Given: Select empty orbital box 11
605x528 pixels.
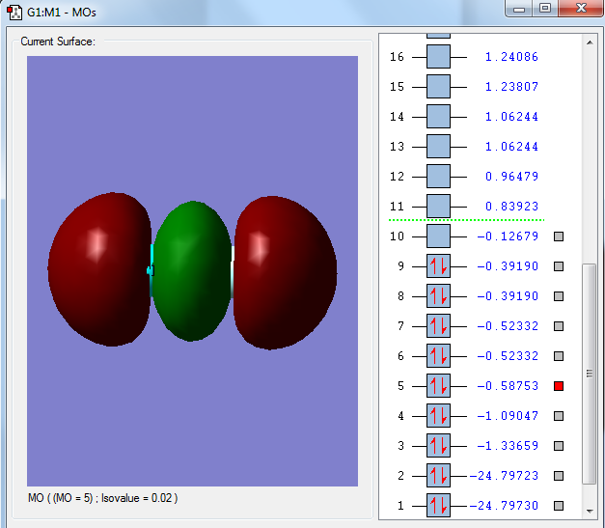Looking at the screenshot, I should [x=438, y=207].
